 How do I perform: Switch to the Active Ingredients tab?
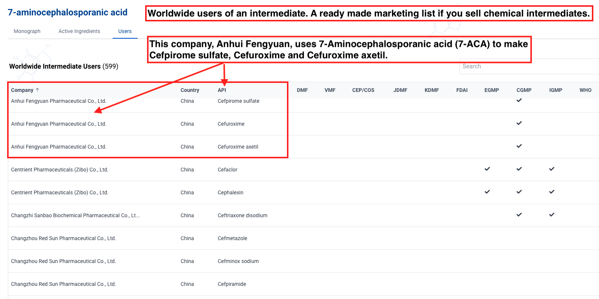(79, 31)
